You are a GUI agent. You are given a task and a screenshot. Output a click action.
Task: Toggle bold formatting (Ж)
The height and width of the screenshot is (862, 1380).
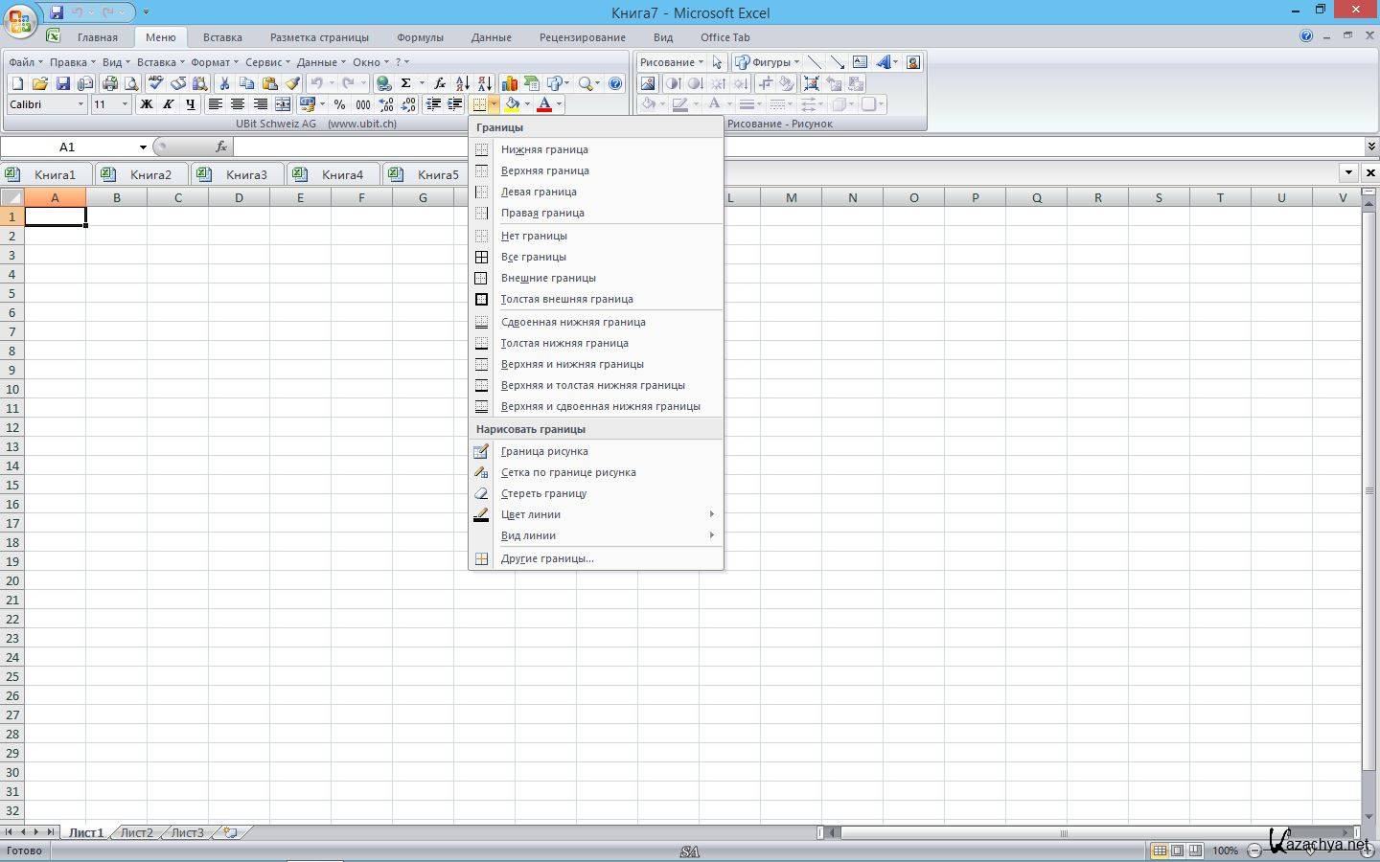(147, 104)
